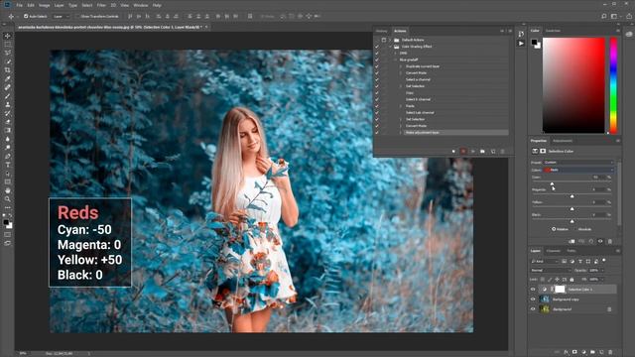Click the rainbow hue strip in Color panel
The image size is (635, 357).
click(613, 85)
